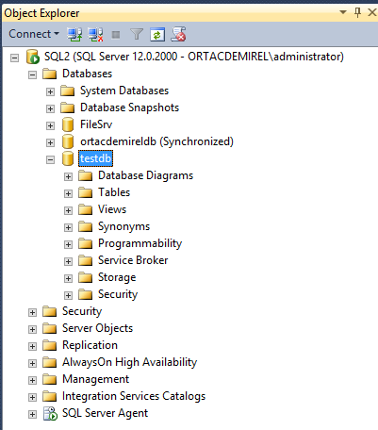Expand AlwaysOn High Availability node
Viewport: 378px width, 430px height.
pyautogui.click(x=32, y=363)
